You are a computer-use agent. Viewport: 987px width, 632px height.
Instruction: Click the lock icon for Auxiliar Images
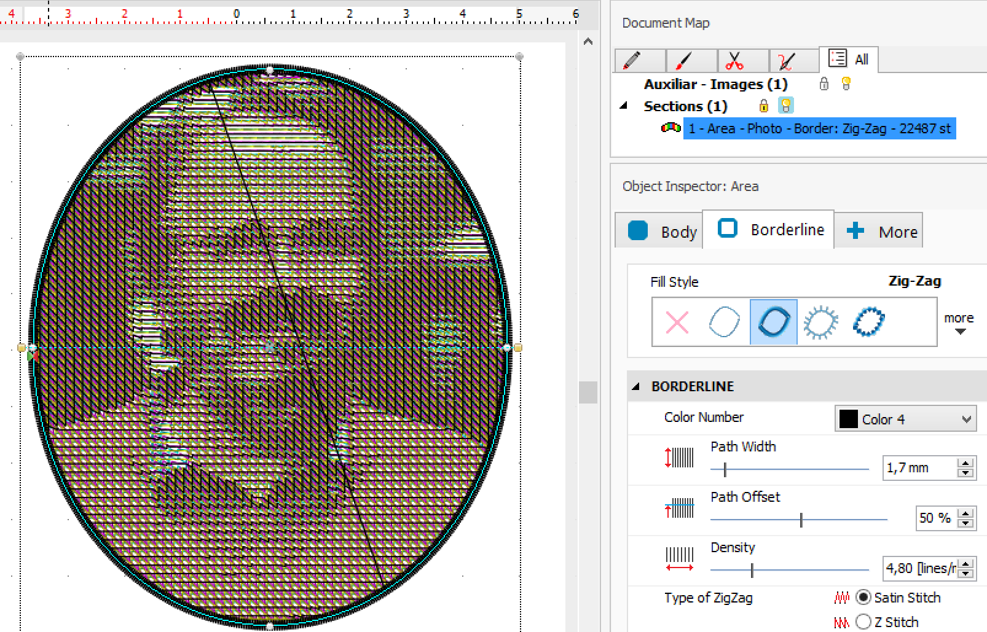point(824,84)
